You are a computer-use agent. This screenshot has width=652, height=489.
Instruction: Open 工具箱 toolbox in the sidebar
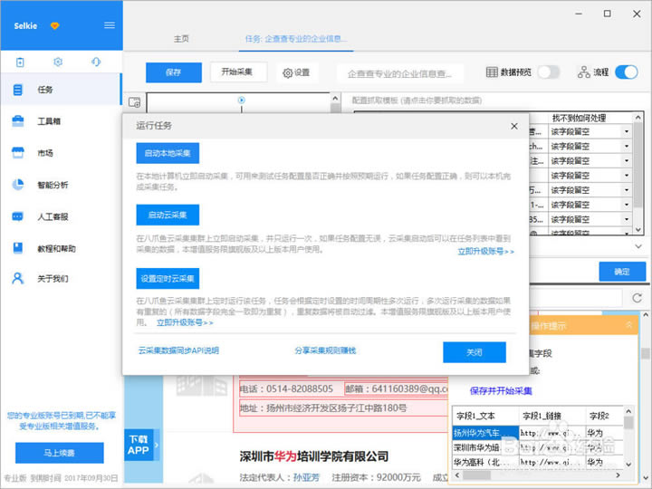click(49, 121)
